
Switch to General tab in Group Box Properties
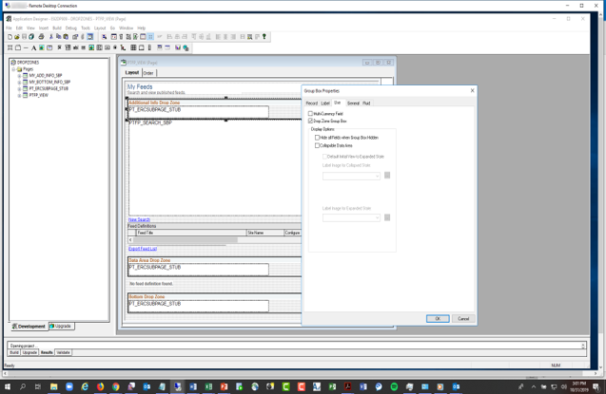click(x=353, y=103)
